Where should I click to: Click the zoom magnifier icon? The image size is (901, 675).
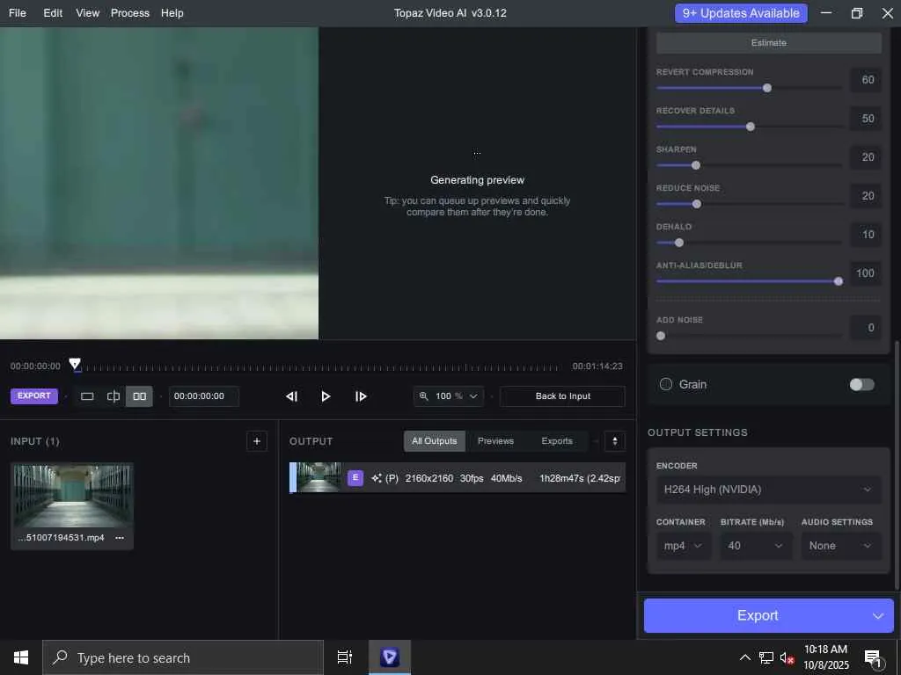(423, 396)
